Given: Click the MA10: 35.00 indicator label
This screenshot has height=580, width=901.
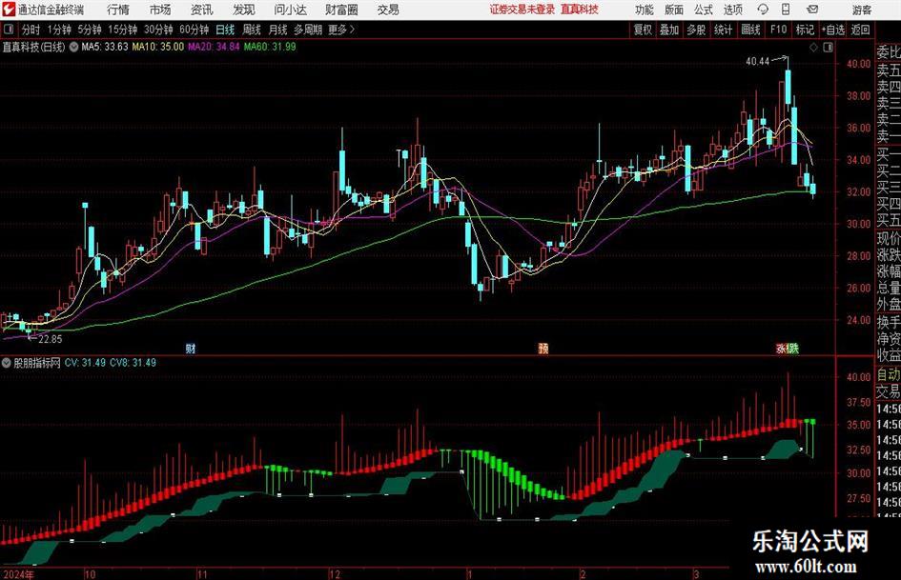Looking at the screenshot, I should [158, 47].
